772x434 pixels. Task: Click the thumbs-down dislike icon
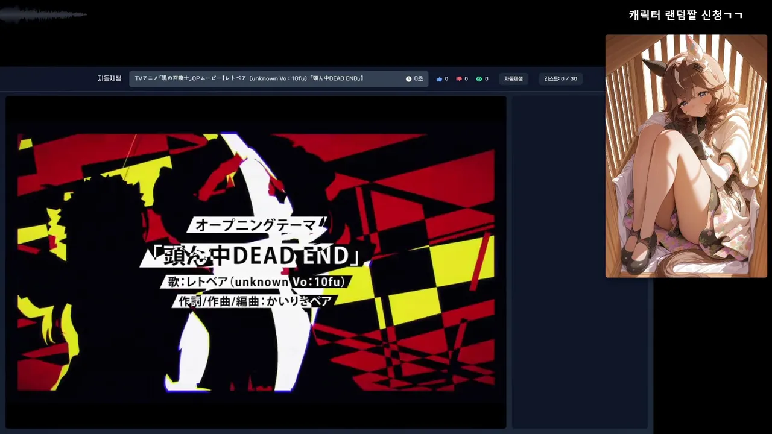coord(459,79)
